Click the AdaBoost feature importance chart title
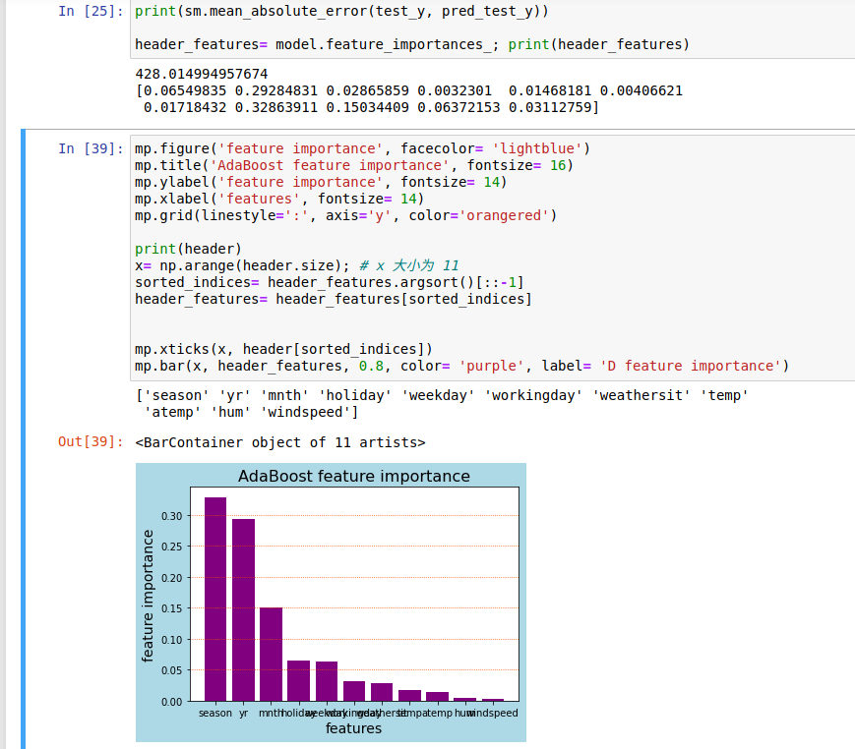The height and width of the screenshot is (749, 855). pos(354,476)
